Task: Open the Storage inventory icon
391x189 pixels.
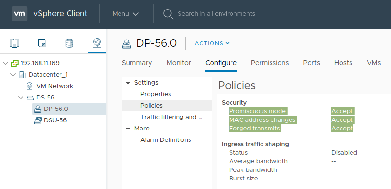Action: 70,43
